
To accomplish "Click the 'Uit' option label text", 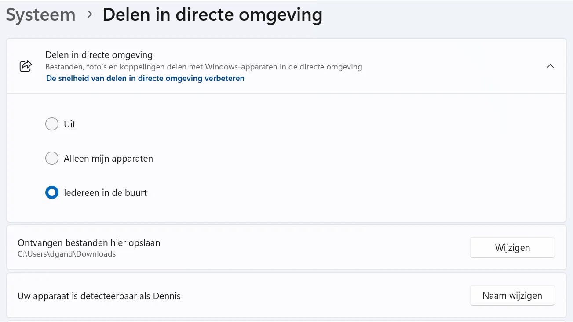I will tap(69, 124).
